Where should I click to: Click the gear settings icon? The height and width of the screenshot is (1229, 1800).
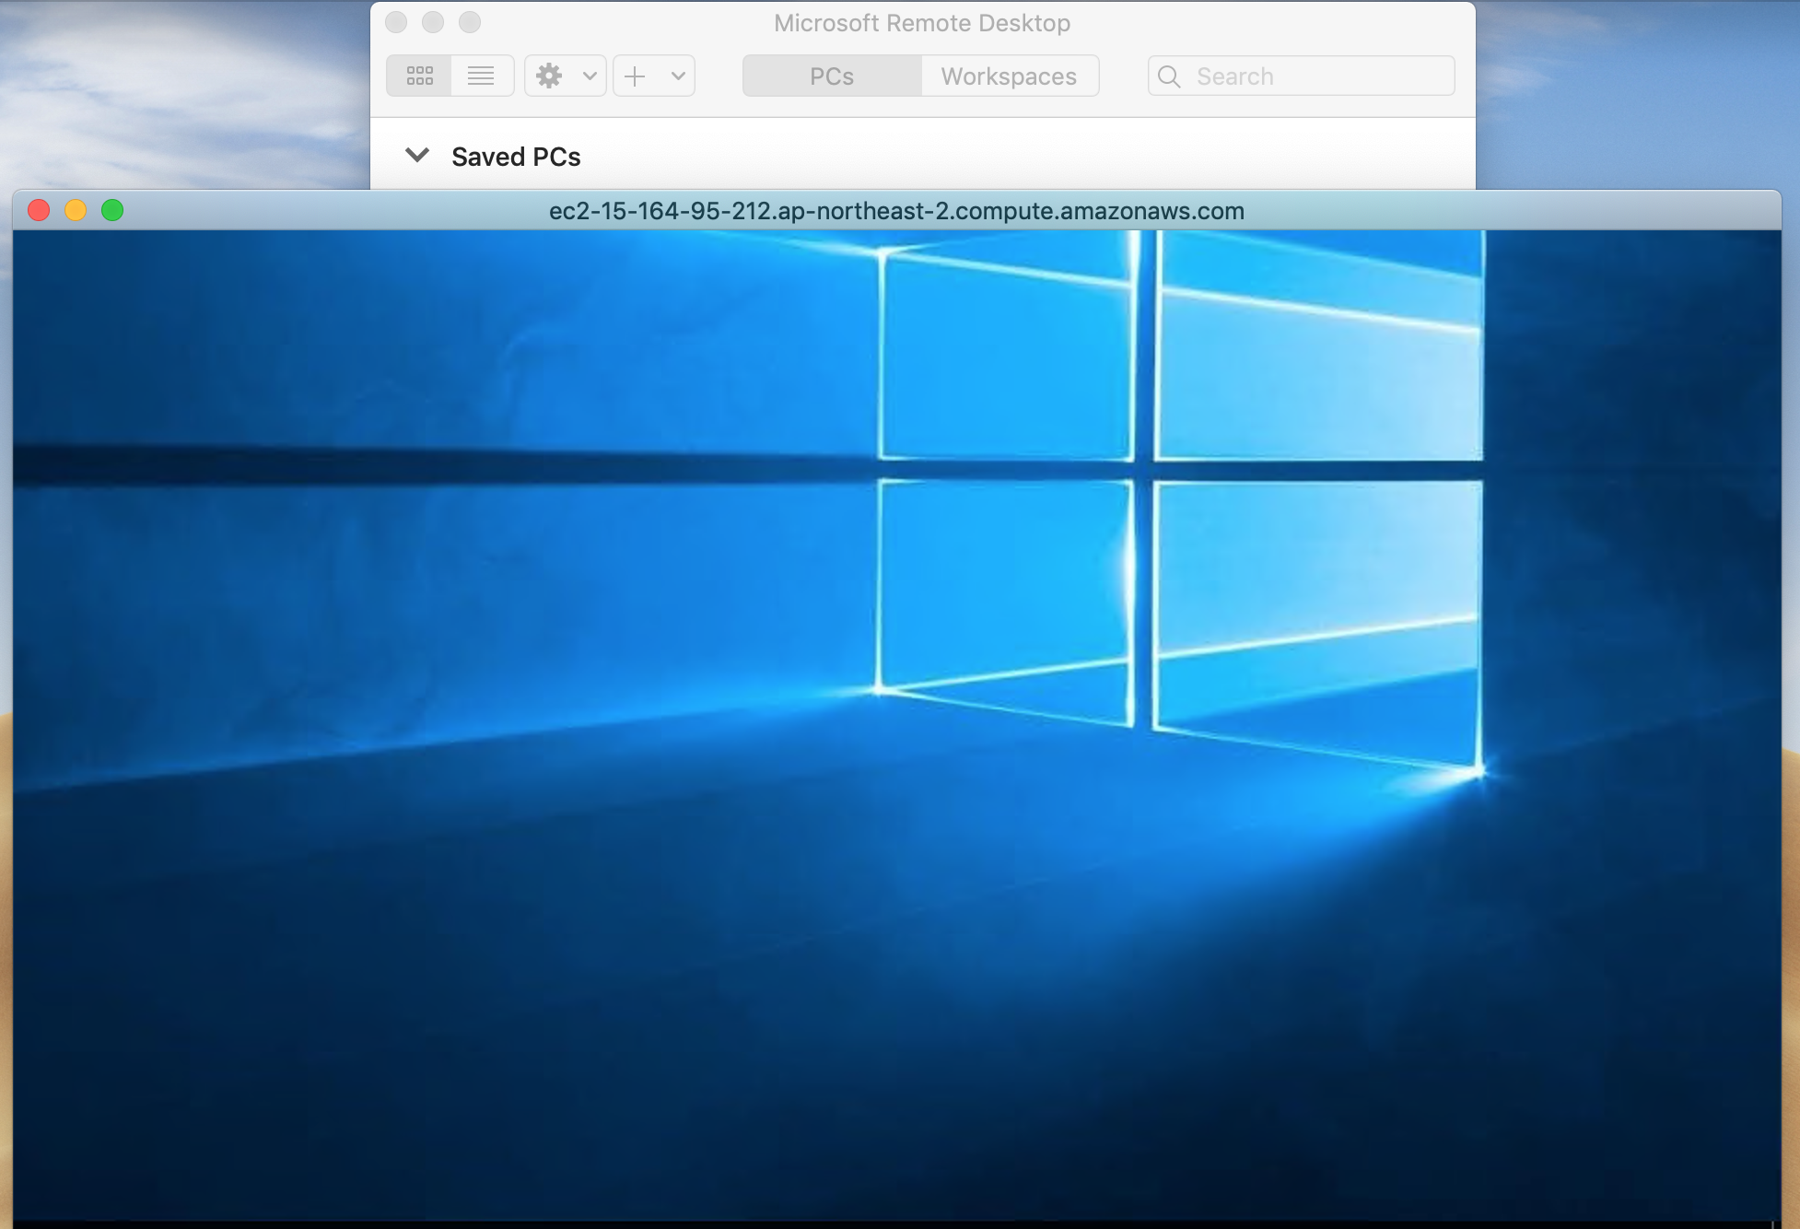[x=549, y=76]
